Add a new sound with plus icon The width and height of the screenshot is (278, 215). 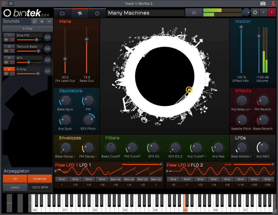point(42,22)
